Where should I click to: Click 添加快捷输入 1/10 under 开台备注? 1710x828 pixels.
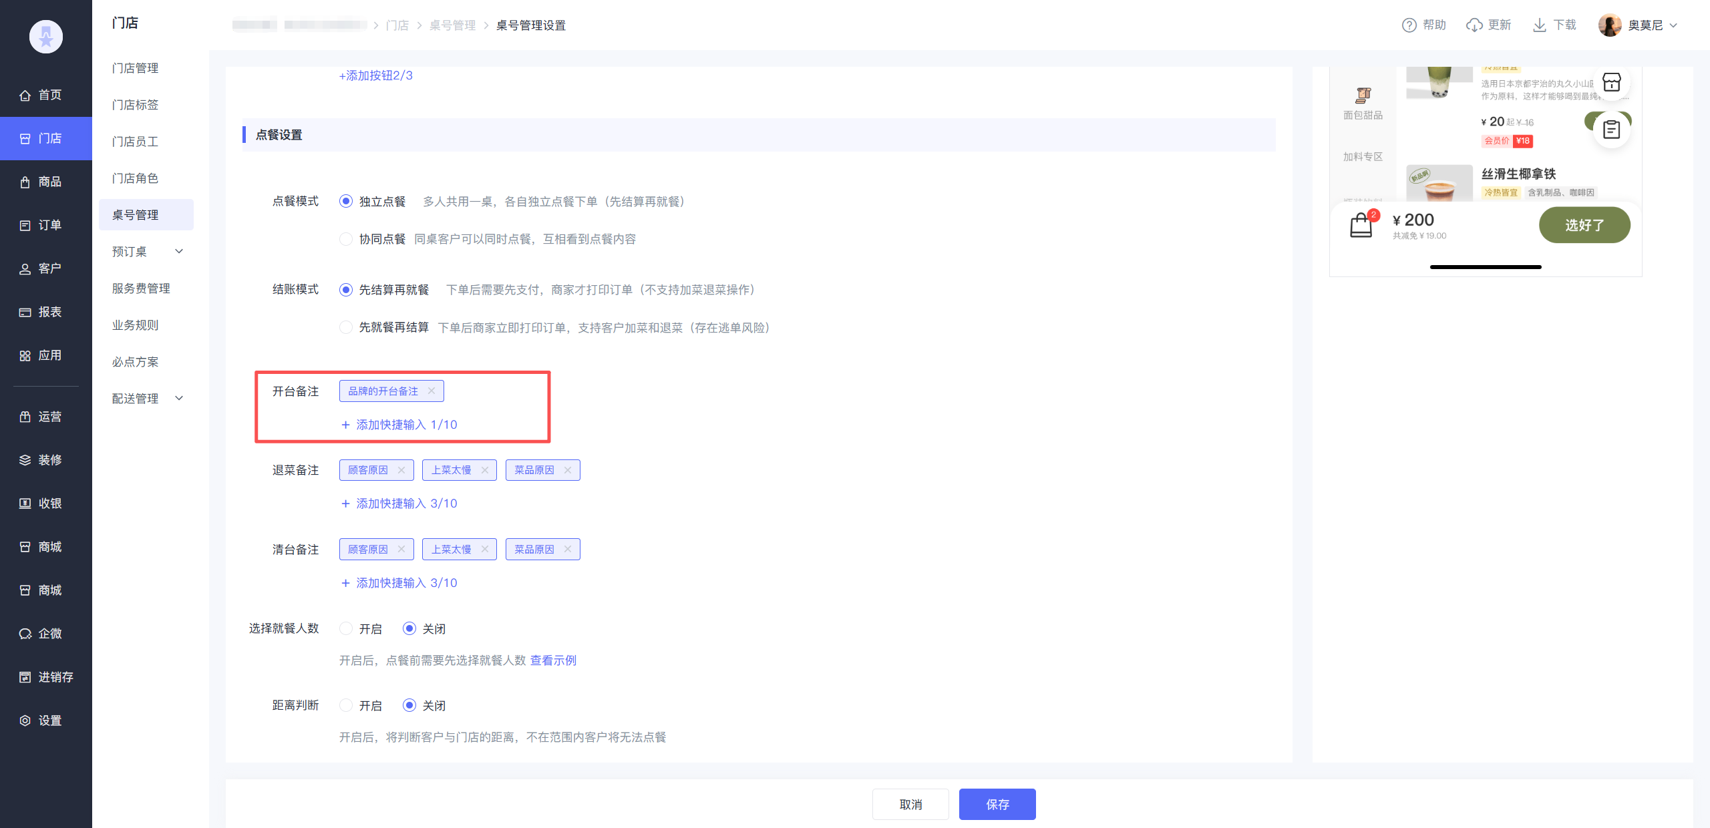[399, 425]
